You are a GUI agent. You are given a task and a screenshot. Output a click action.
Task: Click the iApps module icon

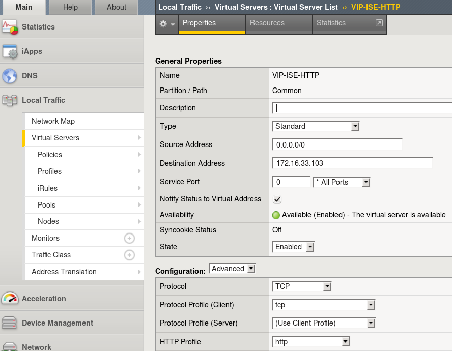pyautogui.click(x=10, y=51)
